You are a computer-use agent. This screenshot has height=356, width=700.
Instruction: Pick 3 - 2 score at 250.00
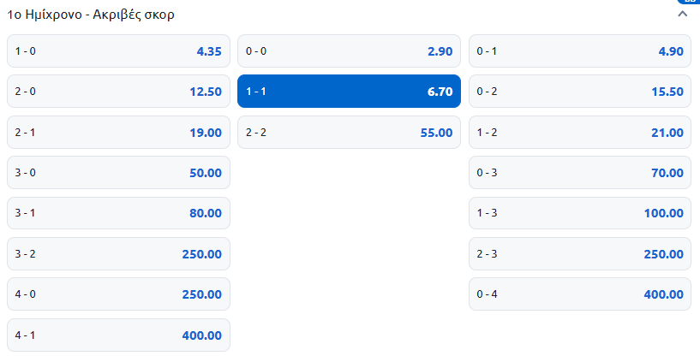(118, 254)
